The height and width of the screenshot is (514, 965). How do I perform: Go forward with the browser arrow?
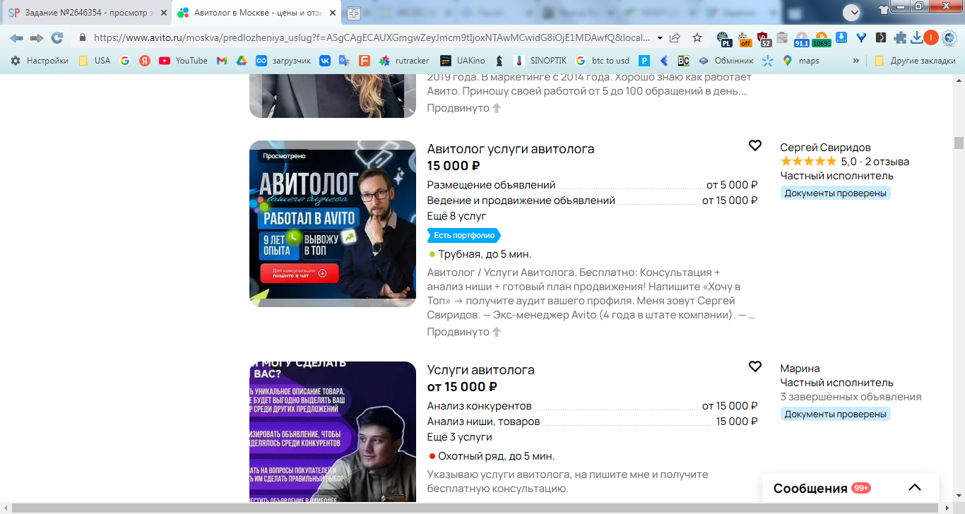37,37
